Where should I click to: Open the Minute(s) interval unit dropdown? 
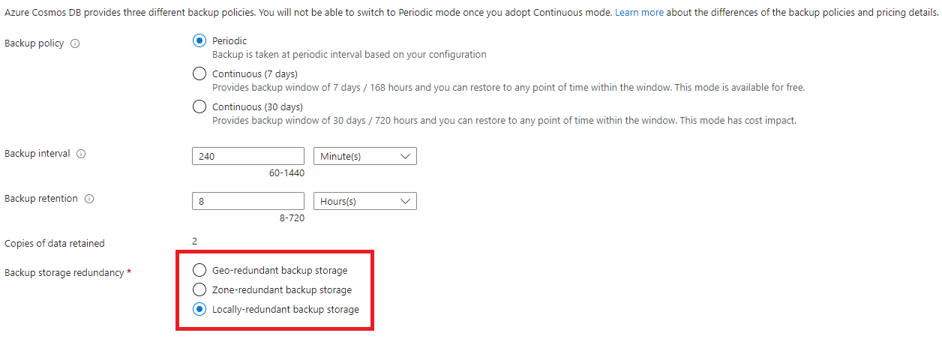pos(364,156)
